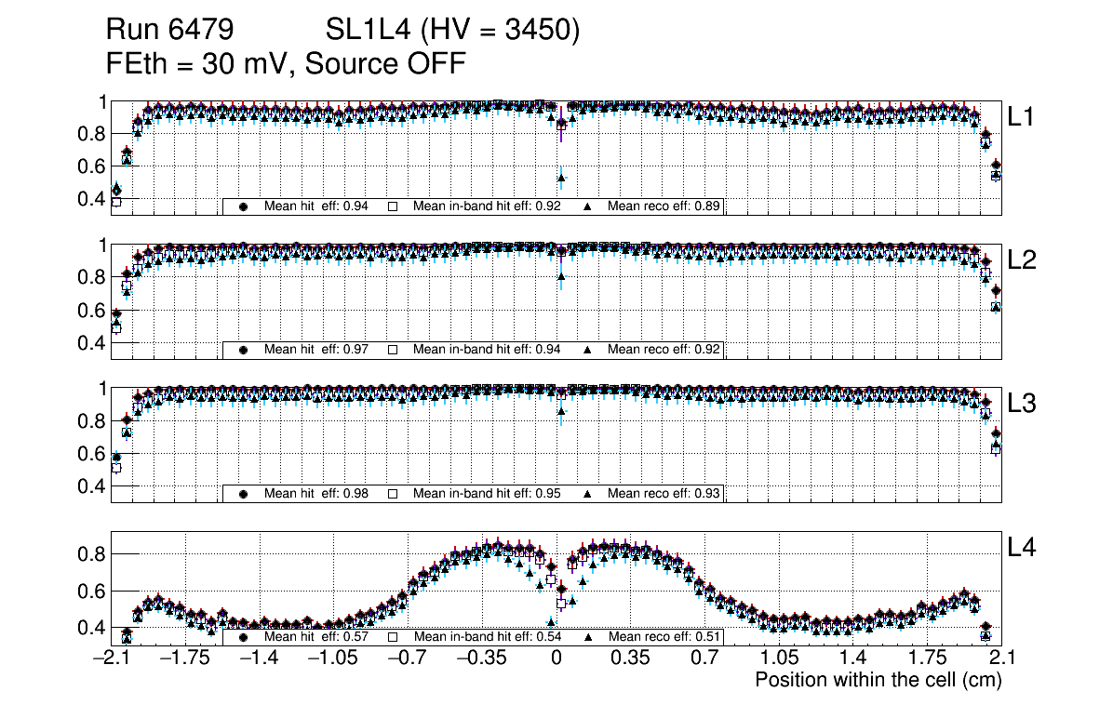Click triangle beside 'Mean reco eff: 0.51'
The height and width of the screenshot is (718, 1113).
coord(587,638)
